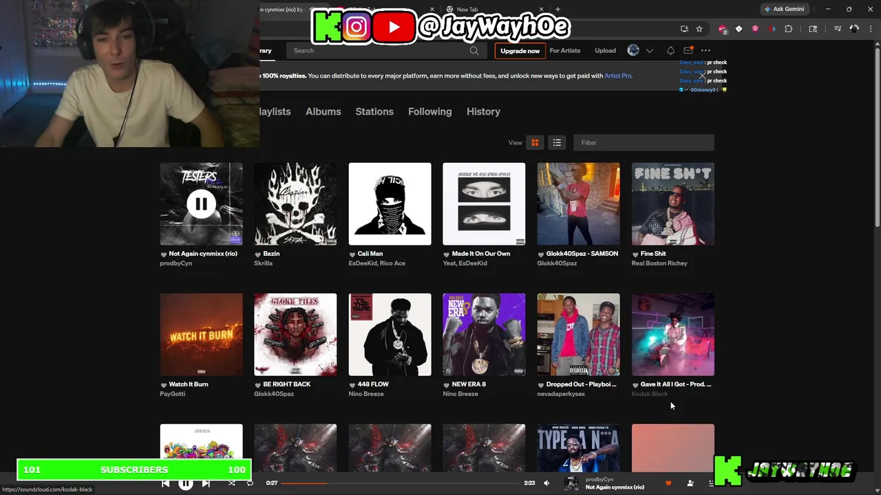This screenshot has width=881, height=495.
Task: Click the tab search icon in Chrome toolbar
Action: click(813, 29)
